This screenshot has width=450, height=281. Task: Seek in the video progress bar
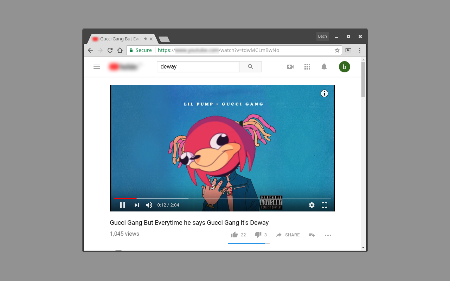222,198
